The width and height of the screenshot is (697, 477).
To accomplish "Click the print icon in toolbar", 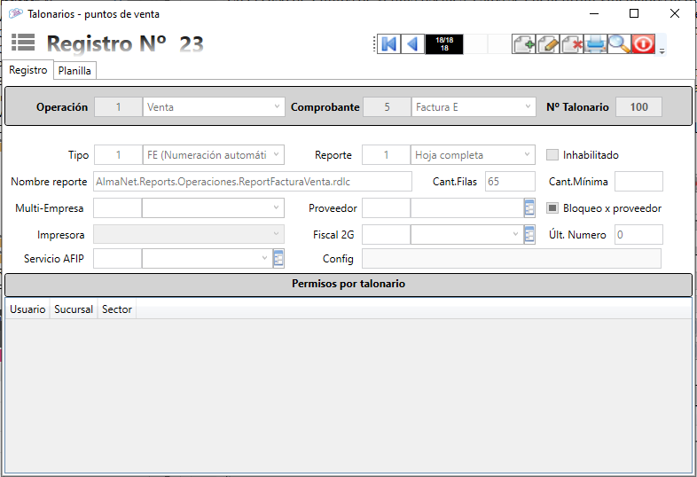I will click(595, 44).
